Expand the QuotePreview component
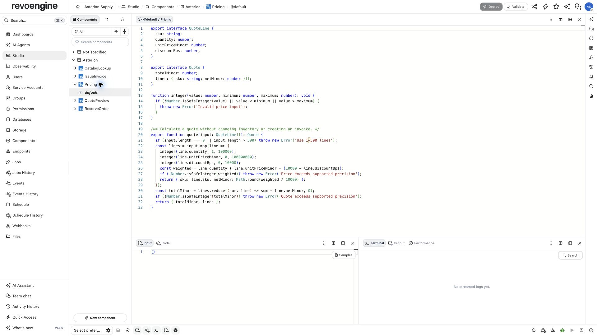 pyautogui.click(x=75, y=100)
